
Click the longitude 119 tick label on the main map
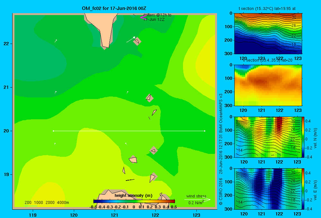point(33,215)
